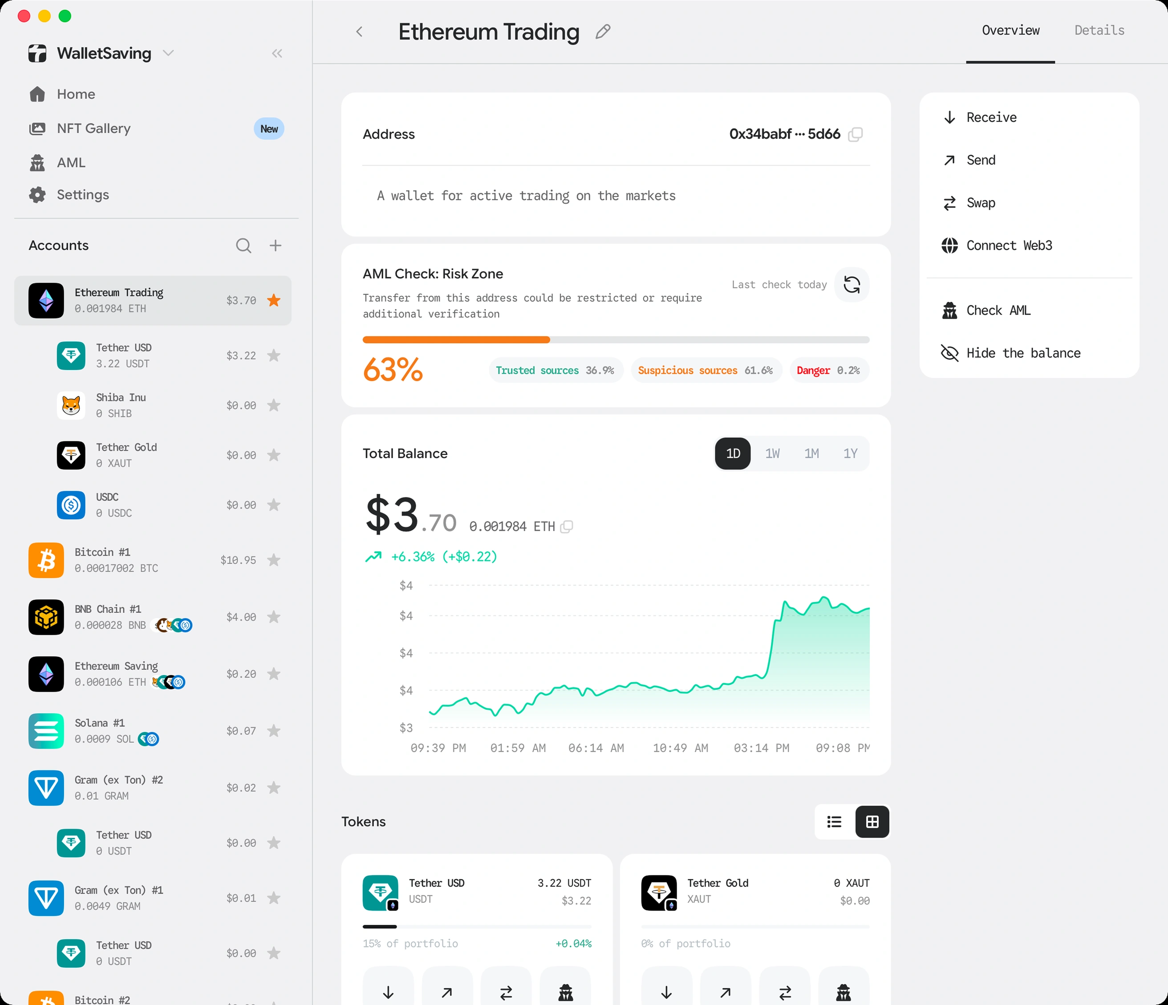Viewport: 1168px width, 1005px height.
Task: Switch tokens to list view
Action: [x=834, y=822]
